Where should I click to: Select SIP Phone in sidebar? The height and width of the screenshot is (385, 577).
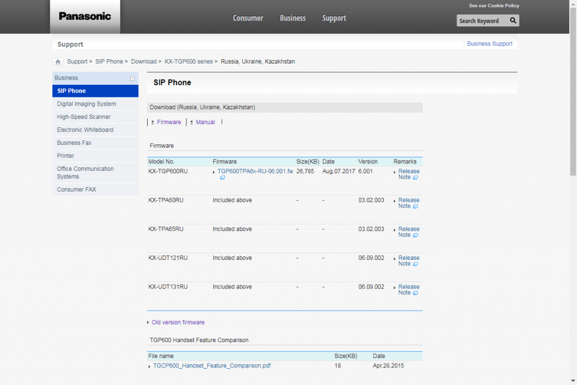pyautogui.click(x=95, y=91)
